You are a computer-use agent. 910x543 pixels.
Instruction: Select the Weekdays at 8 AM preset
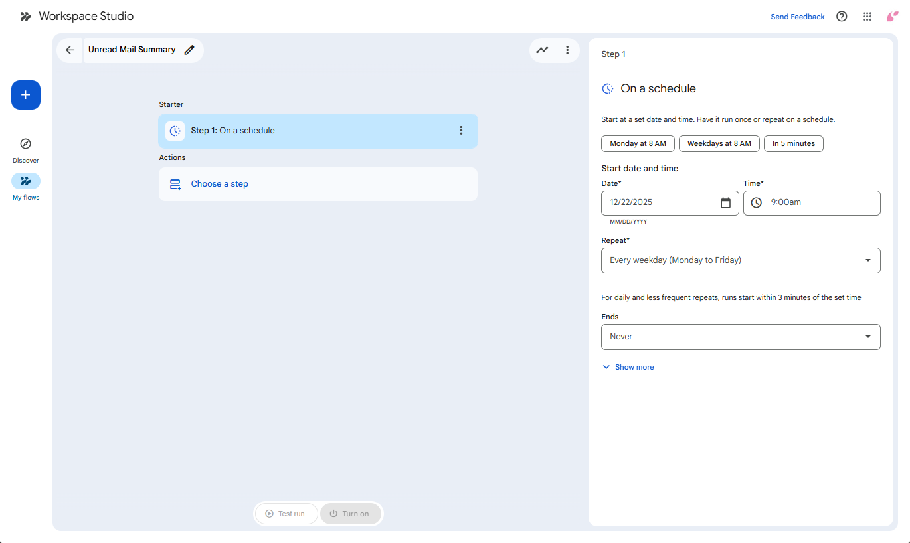pyautogui.click(x=719, y=143)
